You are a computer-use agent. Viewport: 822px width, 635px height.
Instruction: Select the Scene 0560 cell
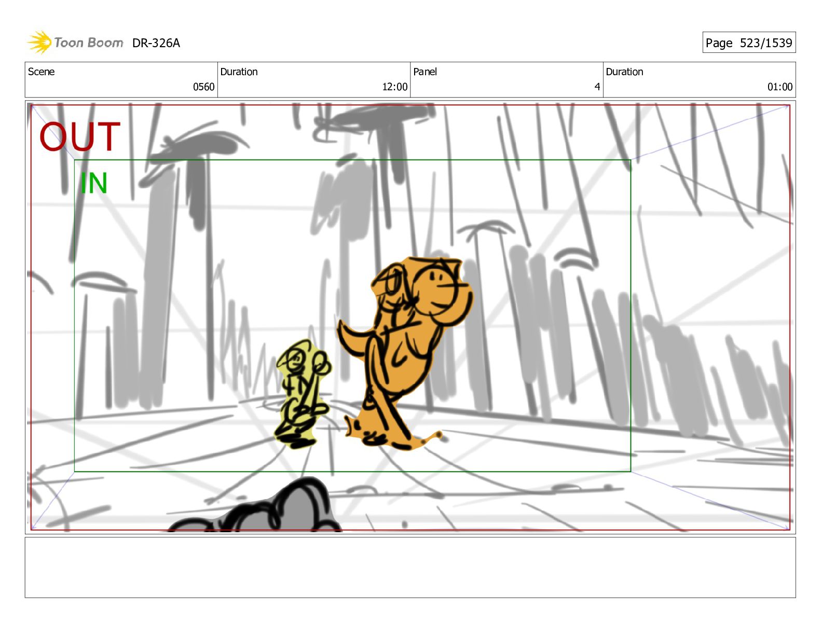pyautogui.click(x=121, y=79)
